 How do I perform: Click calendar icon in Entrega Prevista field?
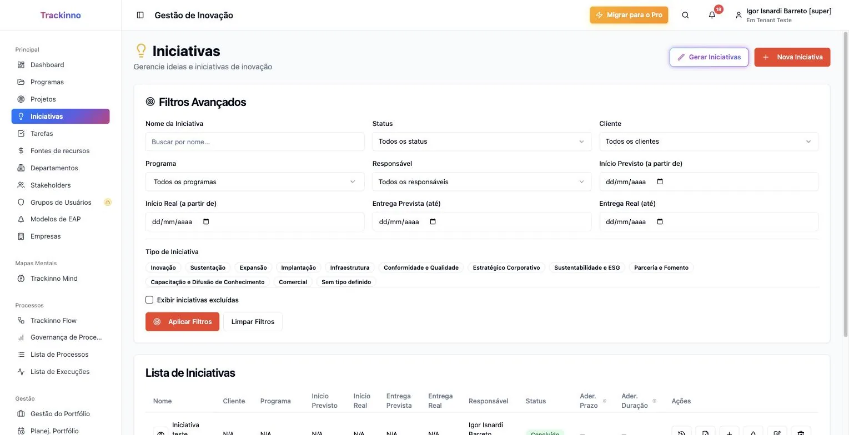[433, 221]
